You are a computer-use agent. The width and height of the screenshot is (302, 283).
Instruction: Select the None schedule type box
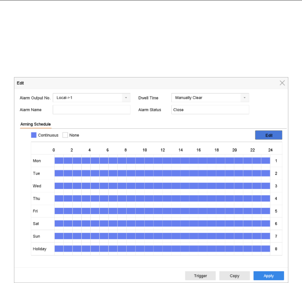tap(65, 135)
